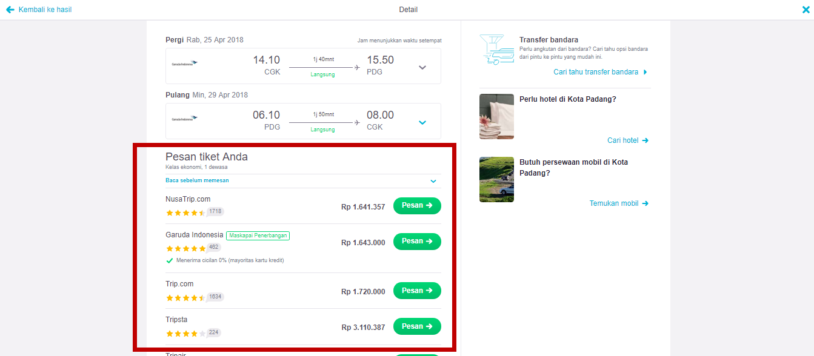Open Baca sebelum memesan text link

pos(197,180)
